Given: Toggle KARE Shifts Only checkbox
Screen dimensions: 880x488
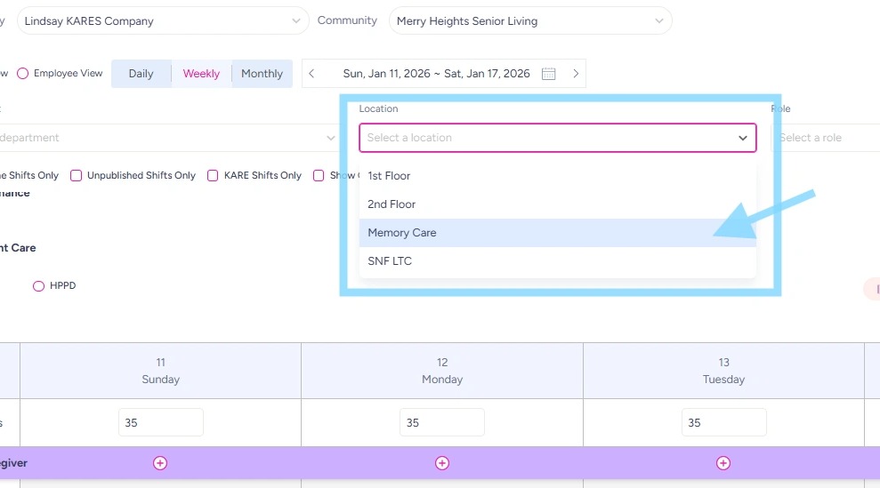Looking at the screenshot, I should [213, 176].
